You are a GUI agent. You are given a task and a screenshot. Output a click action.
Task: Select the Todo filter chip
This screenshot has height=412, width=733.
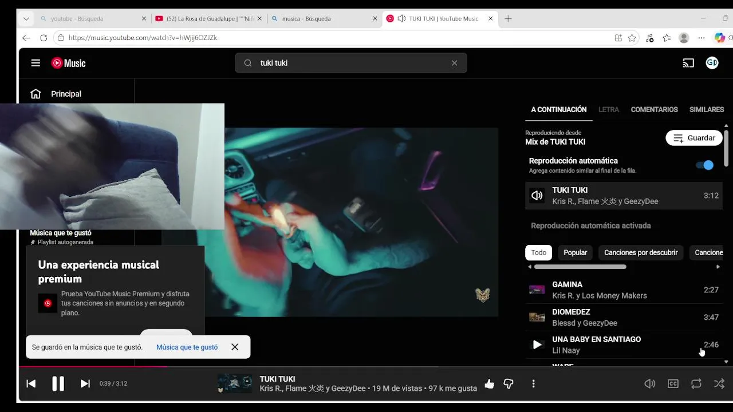click(x=538, y=252)
